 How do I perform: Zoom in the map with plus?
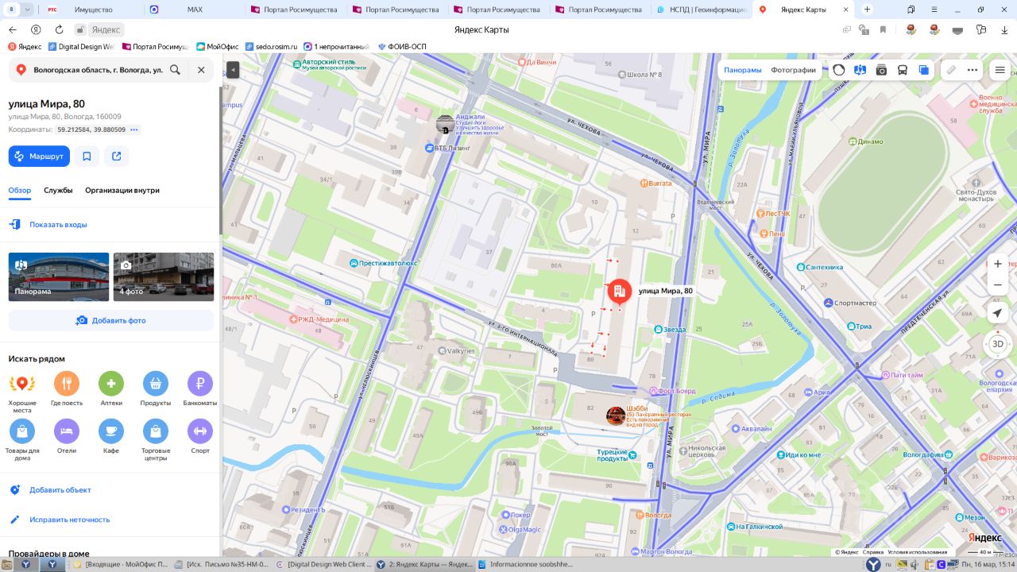(x=998, y=264)
